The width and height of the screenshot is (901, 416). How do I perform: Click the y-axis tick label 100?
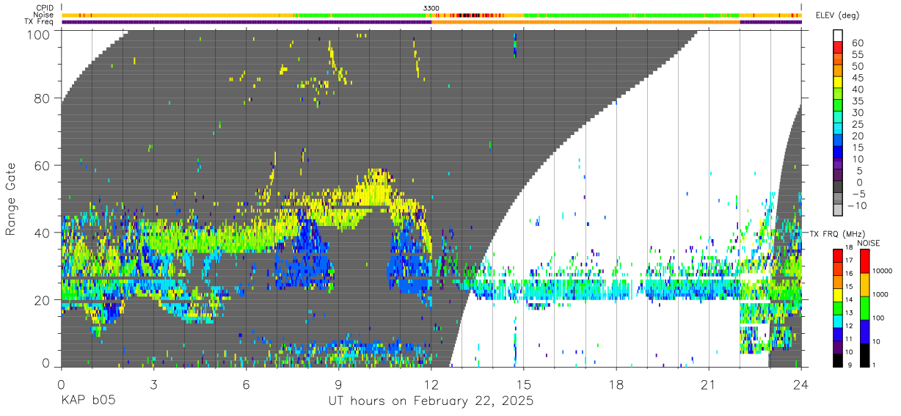tap(40, 34)
